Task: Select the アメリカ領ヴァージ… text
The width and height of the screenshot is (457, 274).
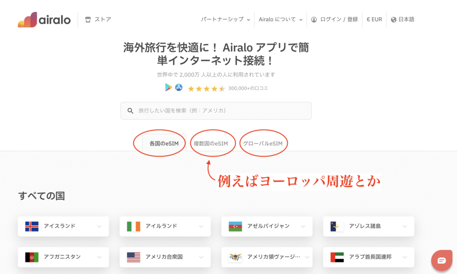Action: [x=274, y=257]
